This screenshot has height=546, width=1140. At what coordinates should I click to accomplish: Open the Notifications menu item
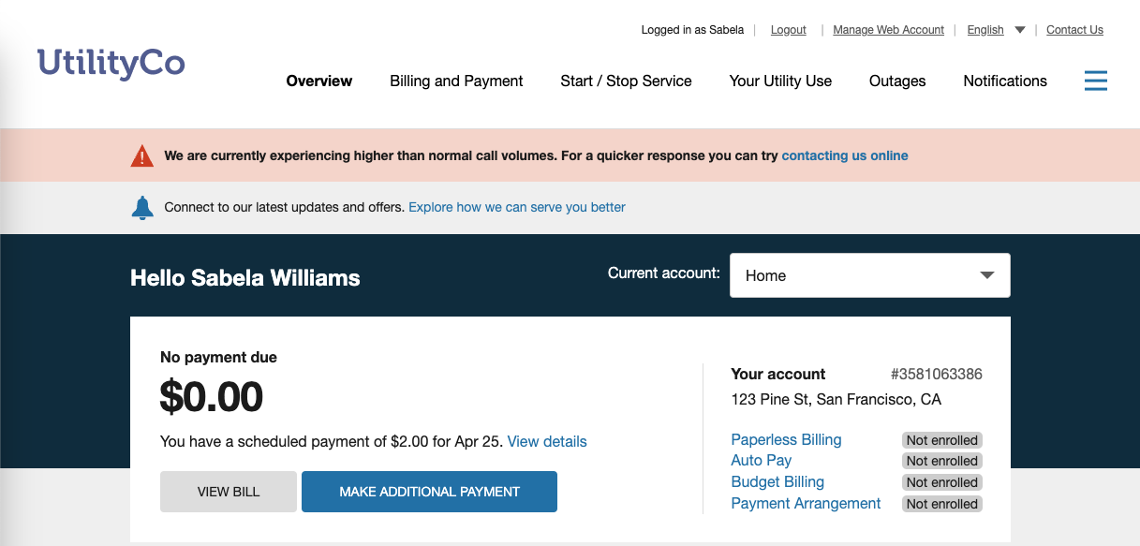pyautogui.click(x=1005, y=81)
